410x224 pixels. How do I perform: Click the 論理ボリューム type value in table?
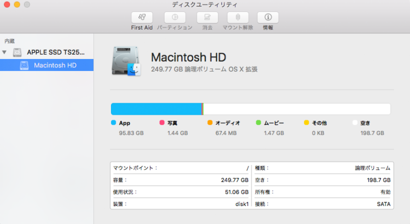tap(373, 168)
